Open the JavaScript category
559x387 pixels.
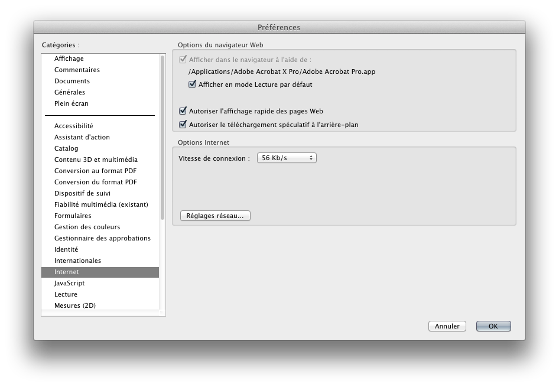point(100,283)
